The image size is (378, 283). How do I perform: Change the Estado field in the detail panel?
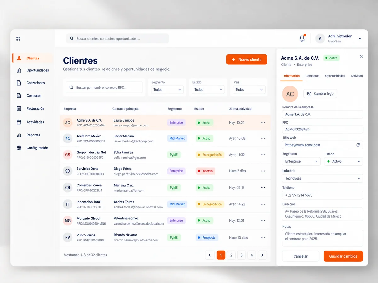pos(344,161)
